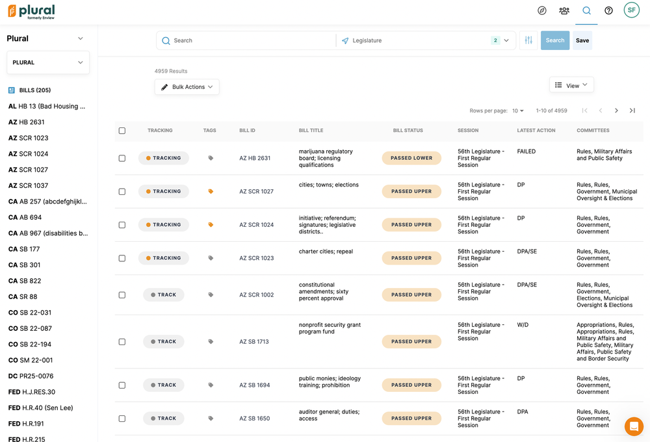Screen dimensions: 650x442
Task: Toggle tracking for AZ SCR 1002
Action: 164,295
